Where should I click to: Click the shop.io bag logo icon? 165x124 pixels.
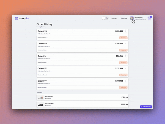coord(17,18)
